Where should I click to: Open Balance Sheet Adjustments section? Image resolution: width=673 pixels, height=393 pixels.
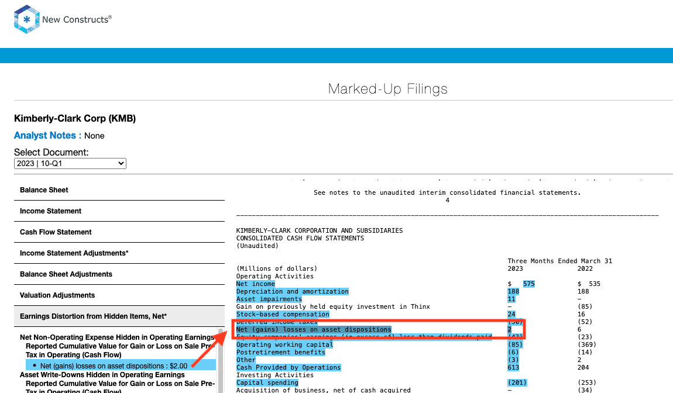[x=119, y=274]
